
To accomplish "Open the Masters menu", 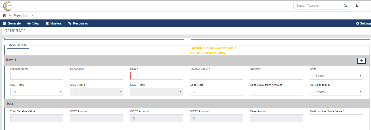I will pyautogui.click(x=54, y=23).
